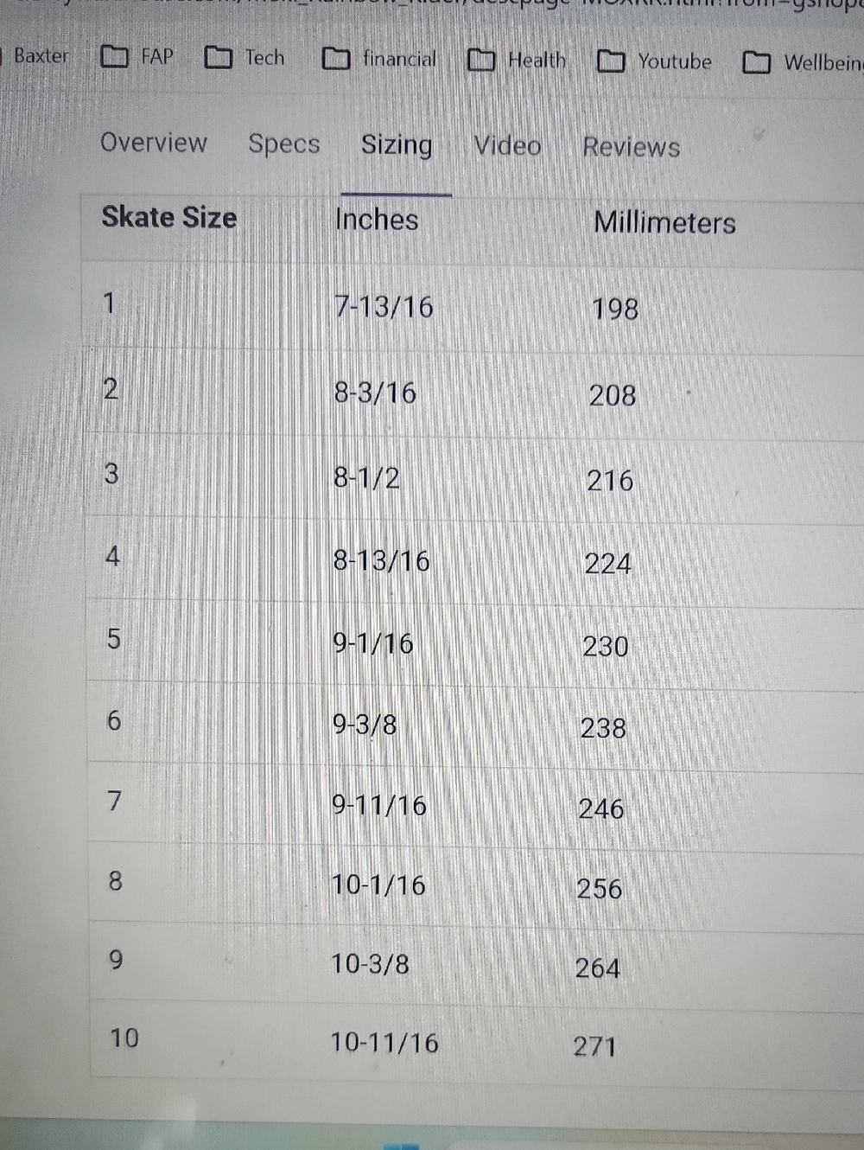Click the Inches column header
Viewport: 864px width, 1150px height.
click(377, 220)
